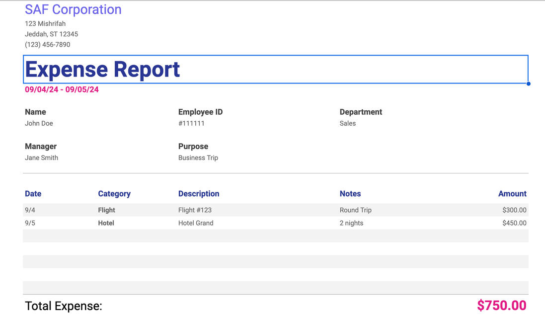Select the Amount column header
Image resolution: width=545 pixels, height=326 pixels.
[512, 193]
